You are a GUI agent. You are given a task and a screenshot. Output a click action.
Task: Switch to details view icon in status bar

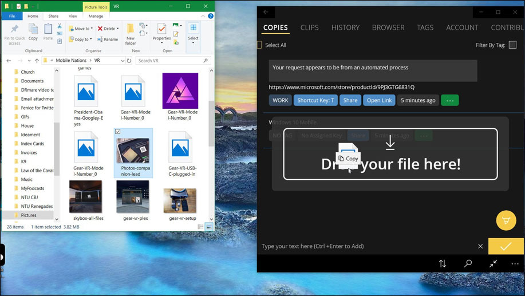point(200,227)
